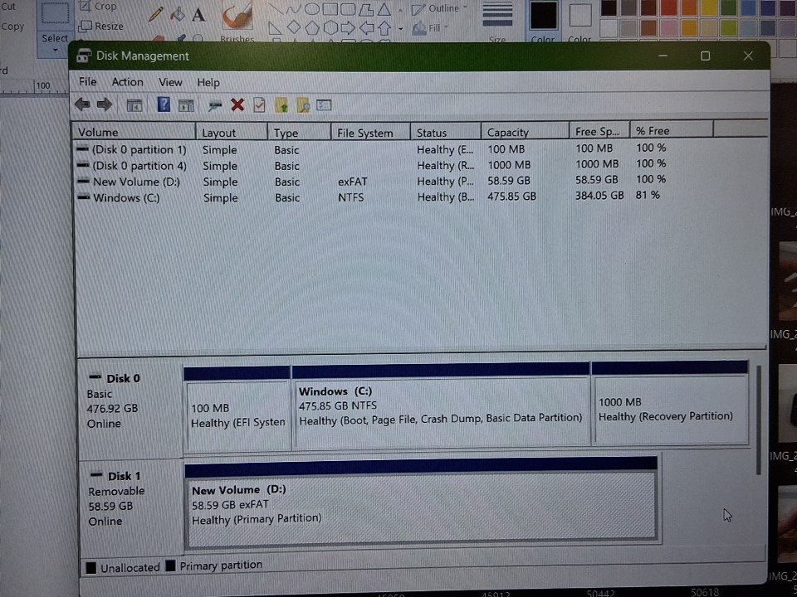Click the last list-view toolbar icon

[324, 105]
